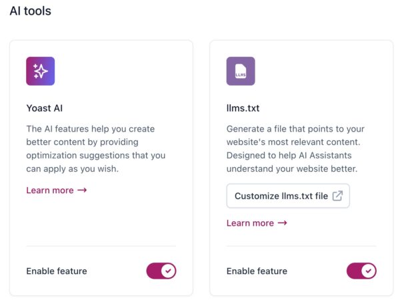The image size is (400, 302).
Task: Turn off the llms.txt feature toggle
Action: [361, 271]
